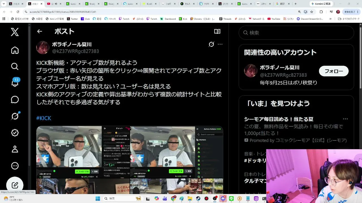Go back using the arrow beside ポスト
Screen dimensions: 362x203
point(40,31)
